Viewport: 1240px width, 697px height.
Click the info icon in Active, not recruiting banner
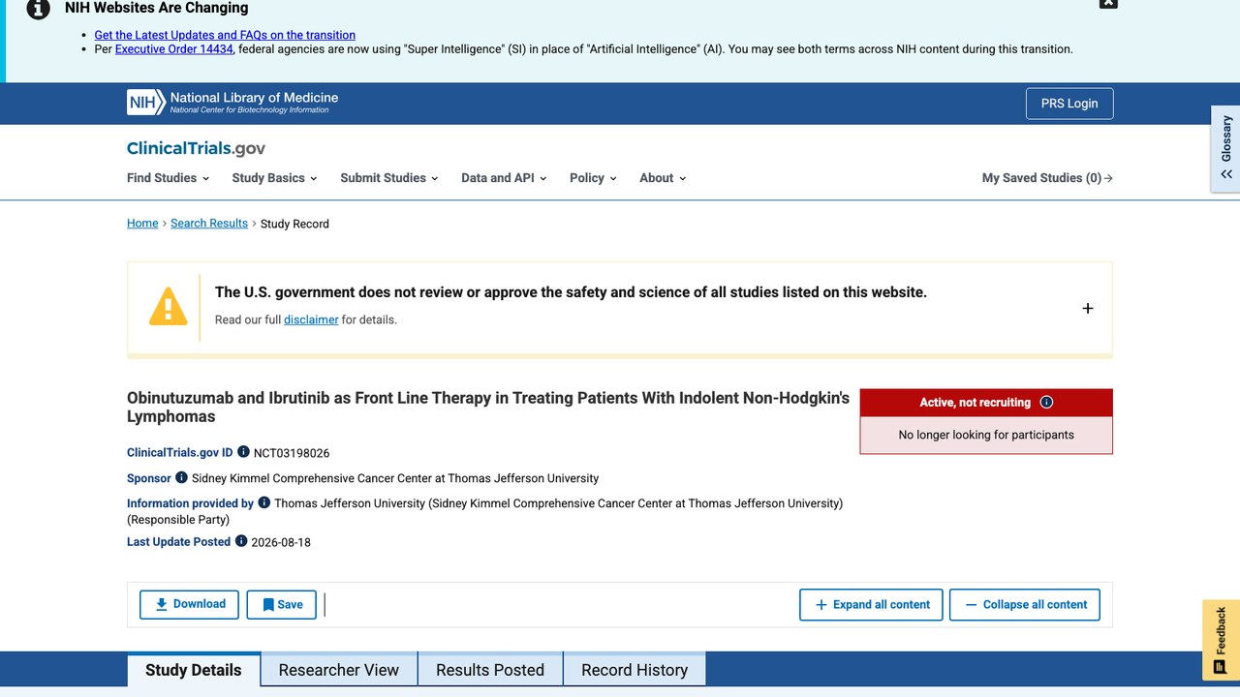(1046, 402)
